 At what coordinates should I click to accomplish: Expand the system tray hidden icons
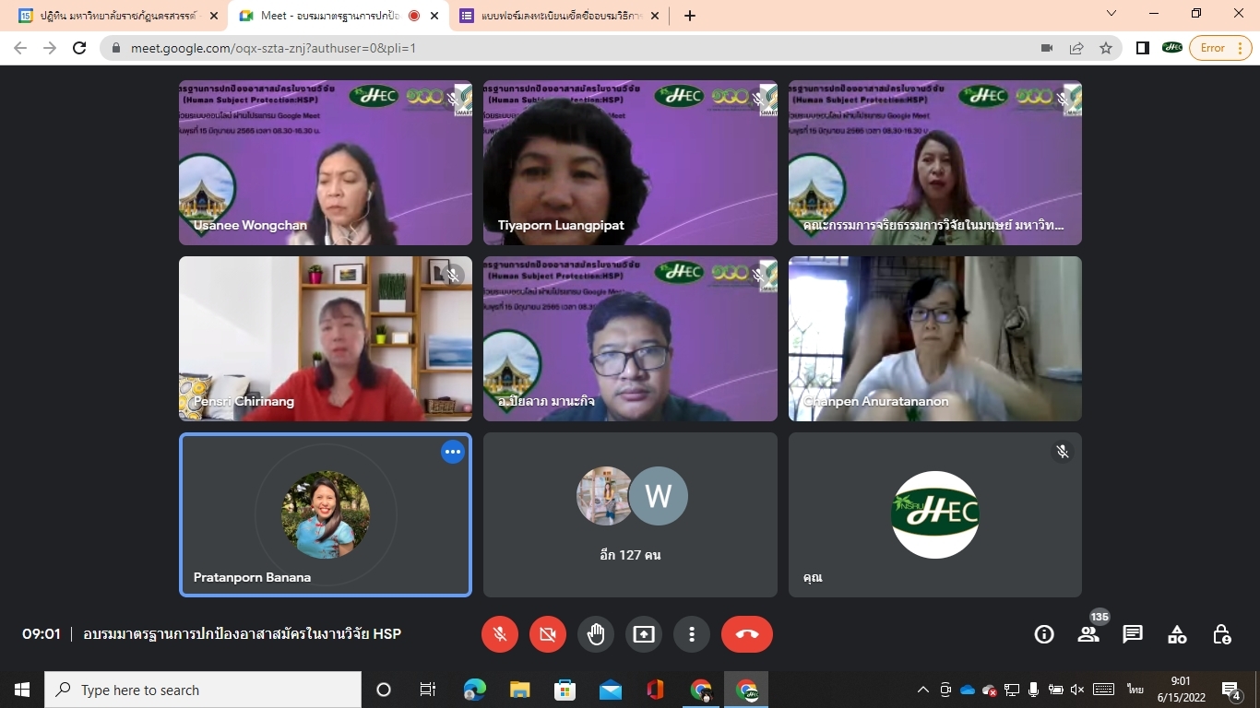coord(922,690)
